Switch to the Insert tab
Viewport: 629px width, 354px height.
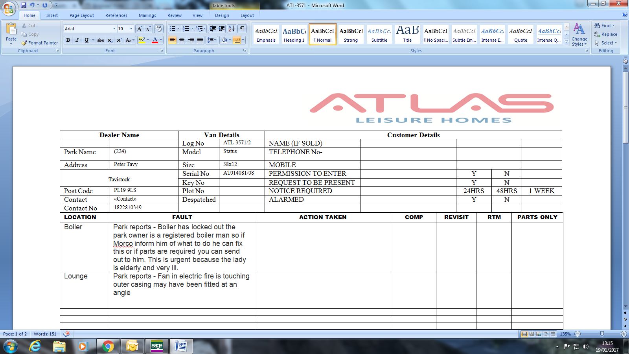tap(52, 15)
